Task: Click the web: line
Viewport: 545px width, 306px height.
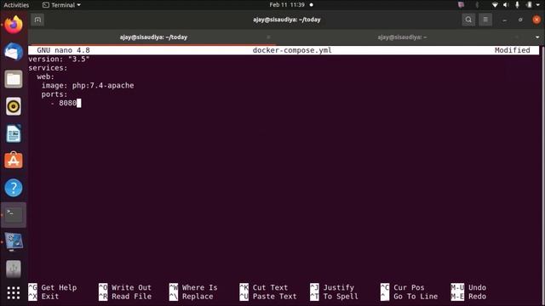Action: 45,76
